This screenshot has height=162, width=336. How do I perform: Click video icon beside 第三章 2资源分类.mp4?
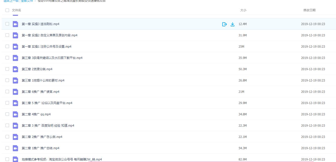pos(16,69)
